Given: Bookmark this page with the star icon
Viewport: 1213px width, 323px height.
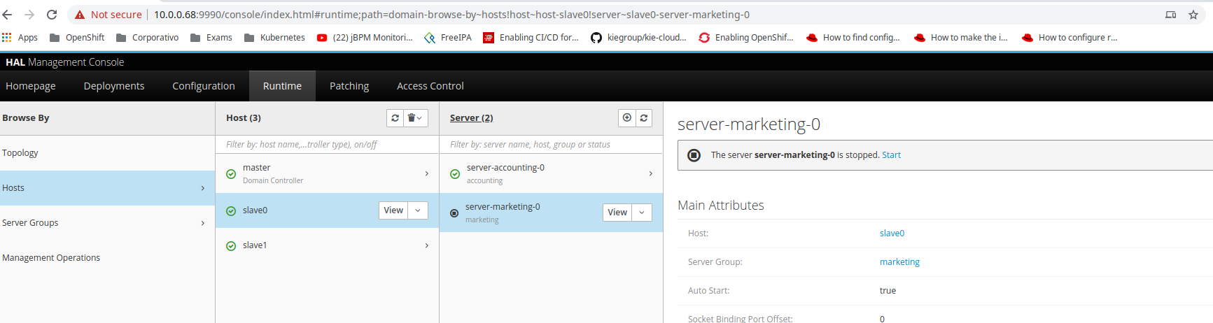Looking at the screenshot, I should pyautogui.click(x=1193, y=15).
